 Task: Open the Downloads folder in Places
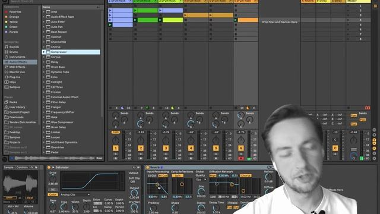pos(17,118)
